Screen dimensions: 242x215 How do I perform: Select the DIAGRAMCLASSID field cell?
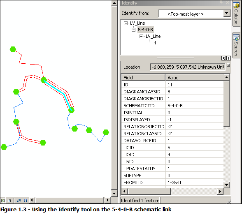click(144, 92)
